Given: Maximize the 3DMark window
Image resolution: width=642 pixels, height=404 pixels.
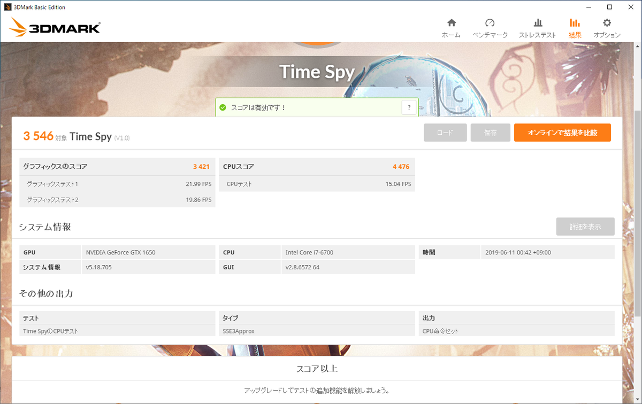Looking at the screenshot, I should pyautogui.click(x=609, y=7).
